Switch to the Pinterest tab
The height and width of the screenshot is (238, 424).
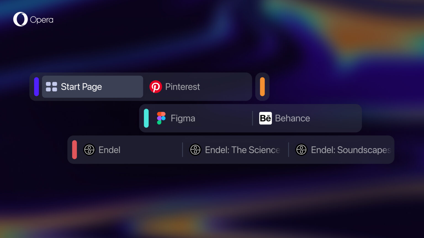tap(182, 86)
